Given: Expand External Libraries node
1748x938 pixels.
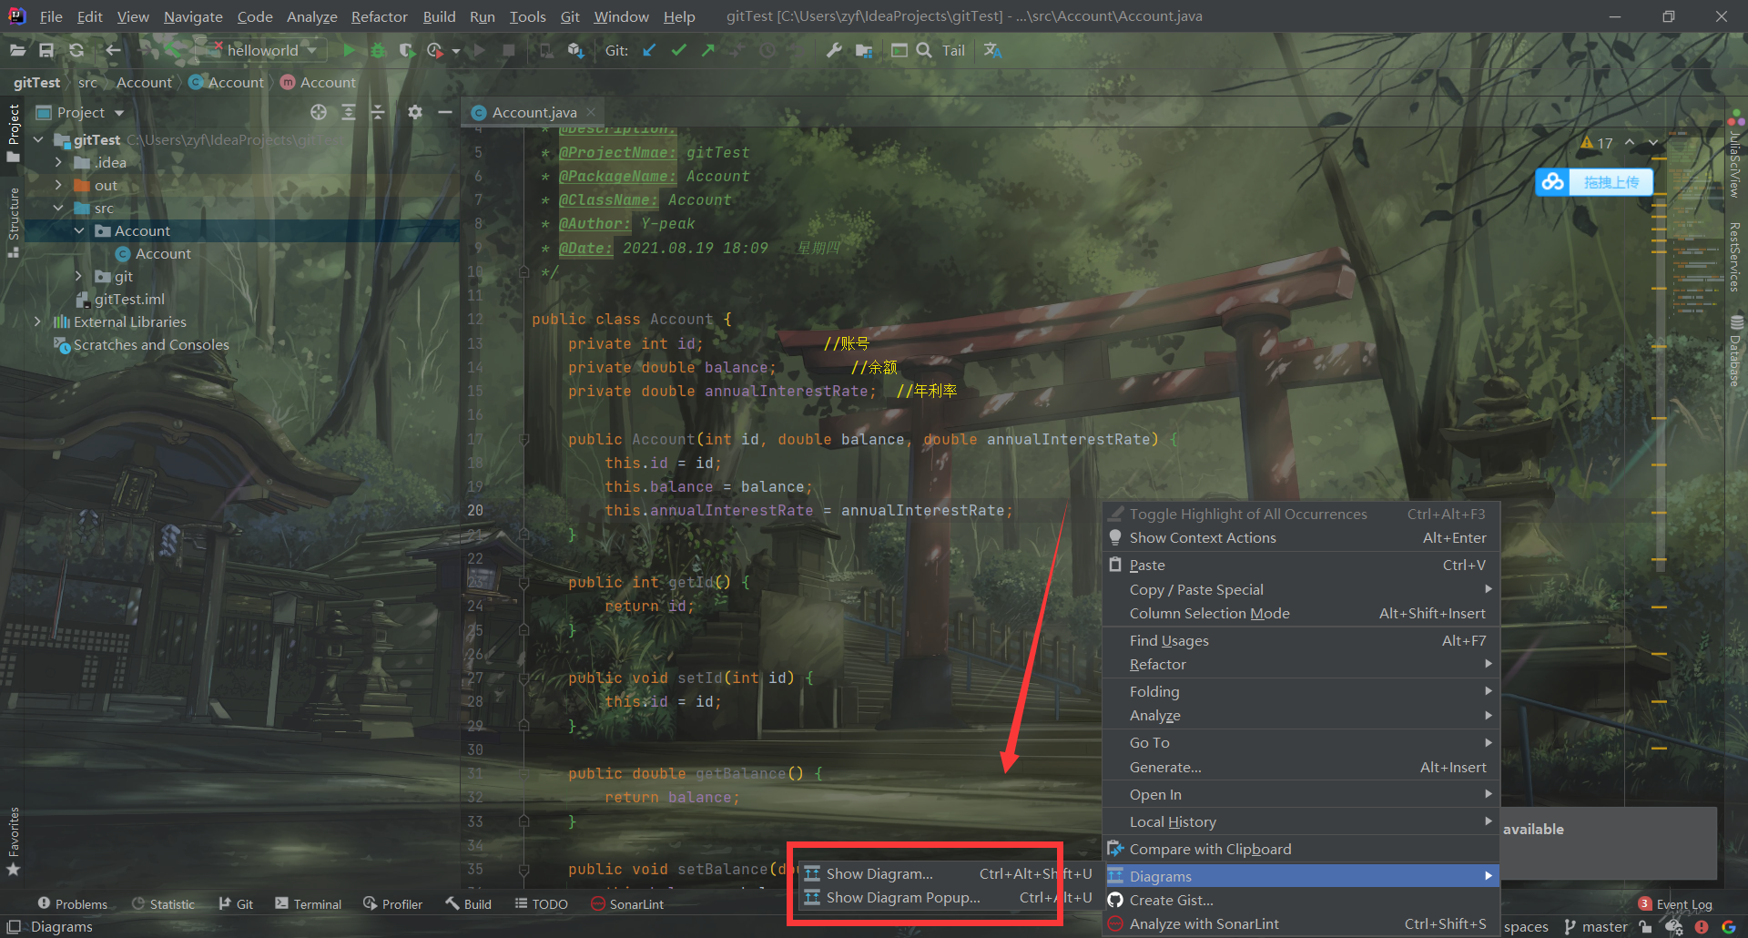Looking at the screenshot, I should click(x=38, y=321).
